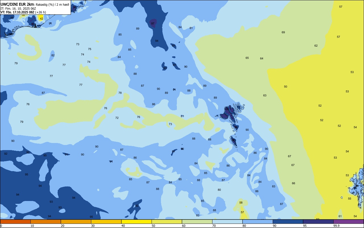Click the humidity value 61
364x228 pixels.
(x=340, y=216)
